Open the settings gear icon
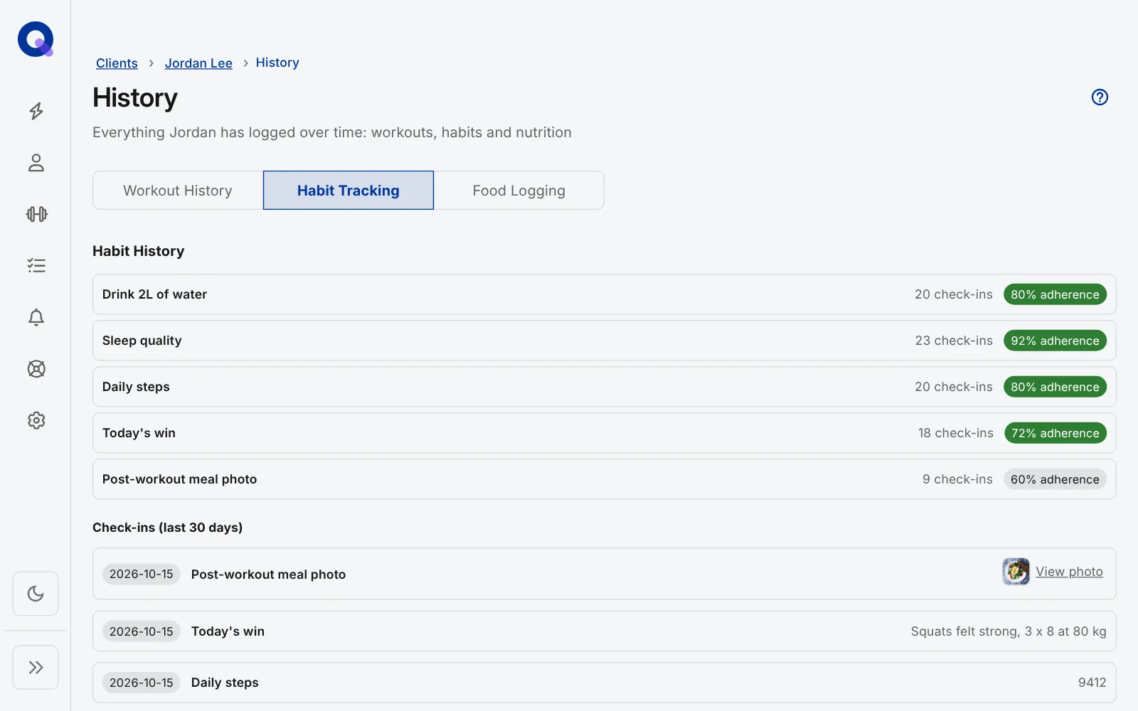Image resolution: width=1138 pixels, height=711 pixels. 36,420
